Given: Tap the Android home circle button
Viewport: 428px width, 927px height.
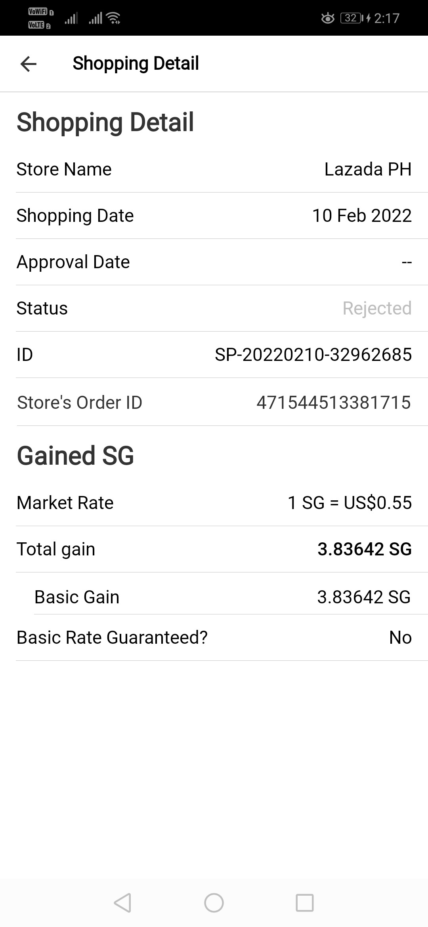Looking at the screenshot, I should [214, 903].
